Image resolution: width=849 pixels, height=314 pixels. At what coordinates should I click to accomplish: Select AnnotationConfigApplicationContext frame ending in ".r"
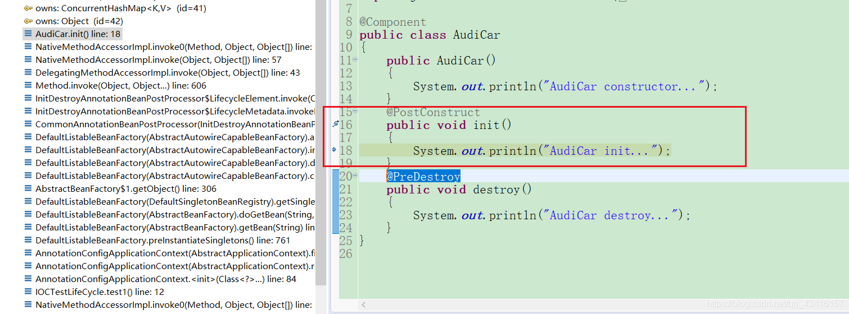(x=175, y=266)
